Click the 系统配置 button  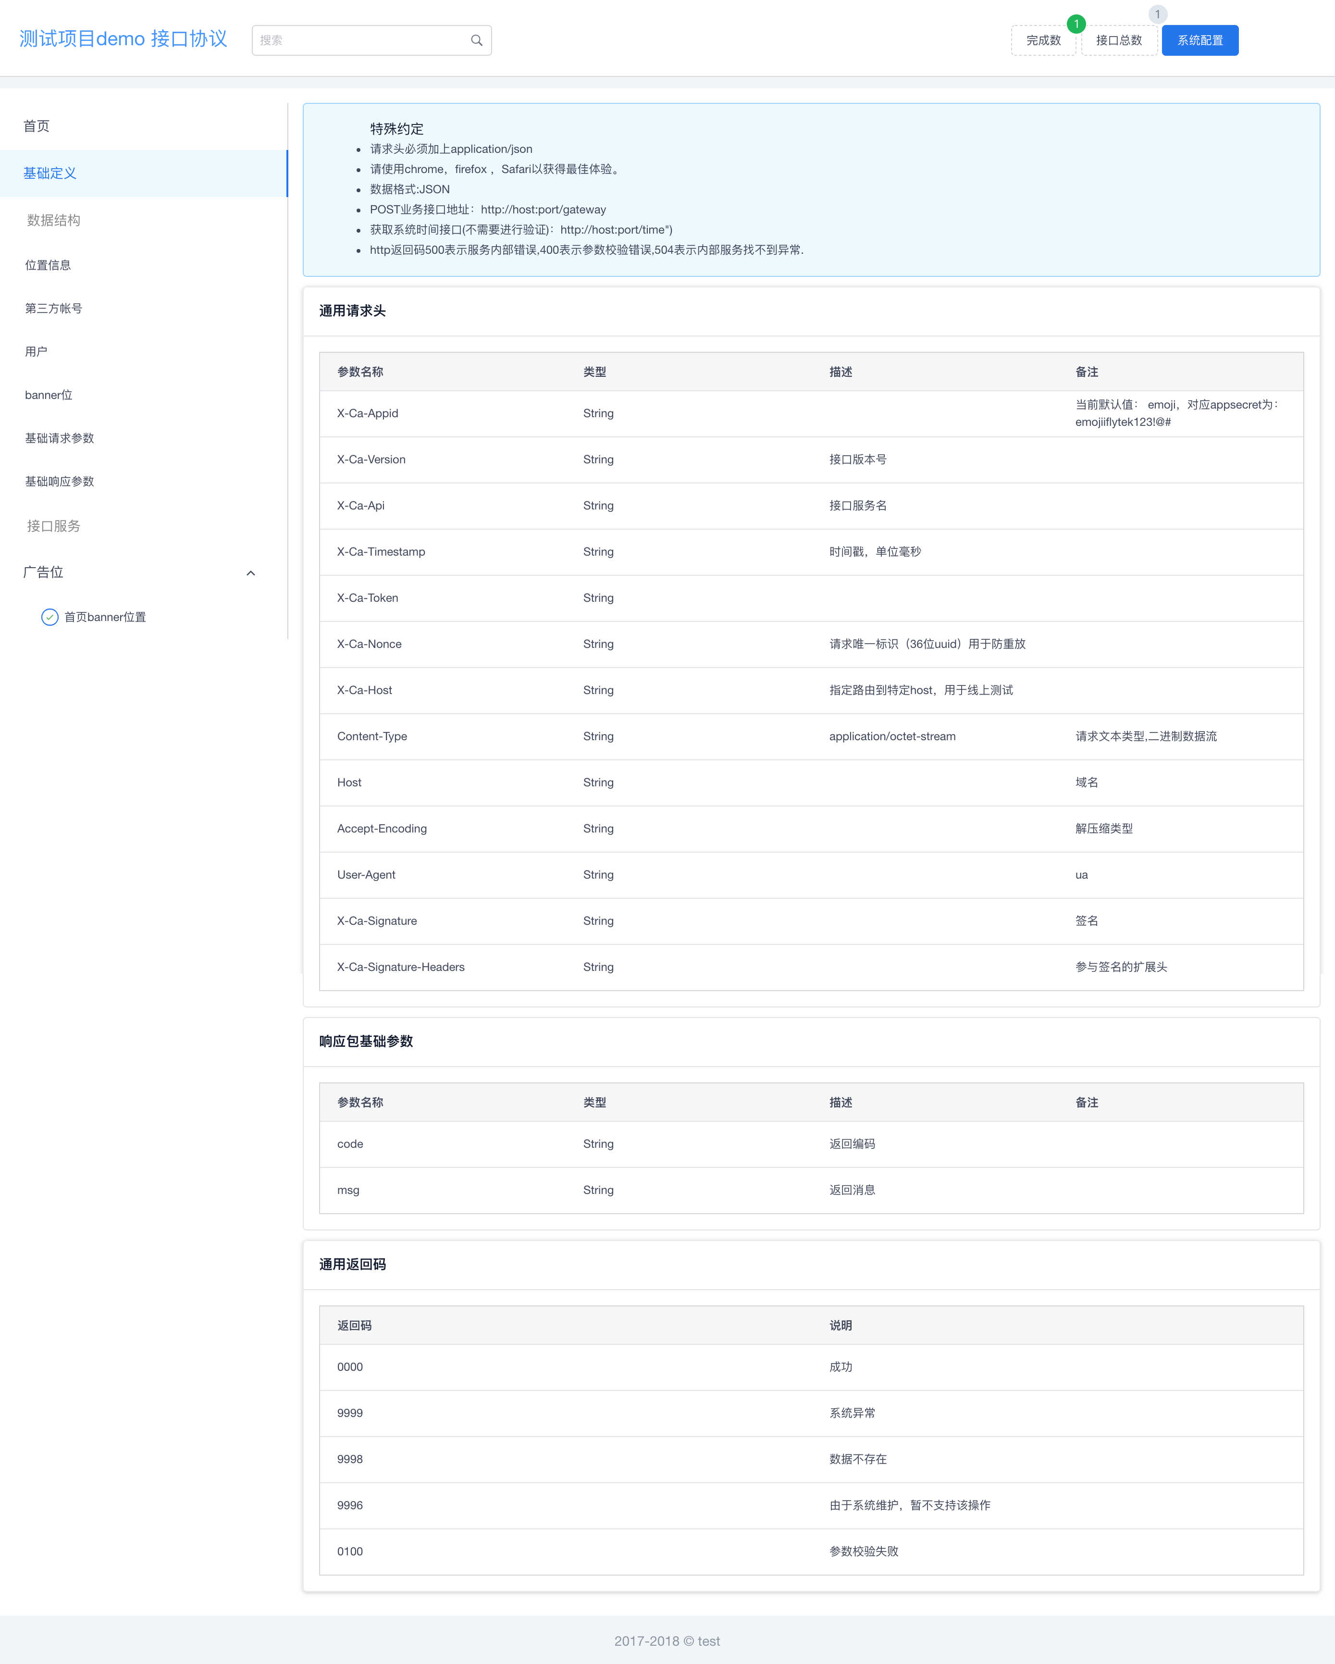1199,40
